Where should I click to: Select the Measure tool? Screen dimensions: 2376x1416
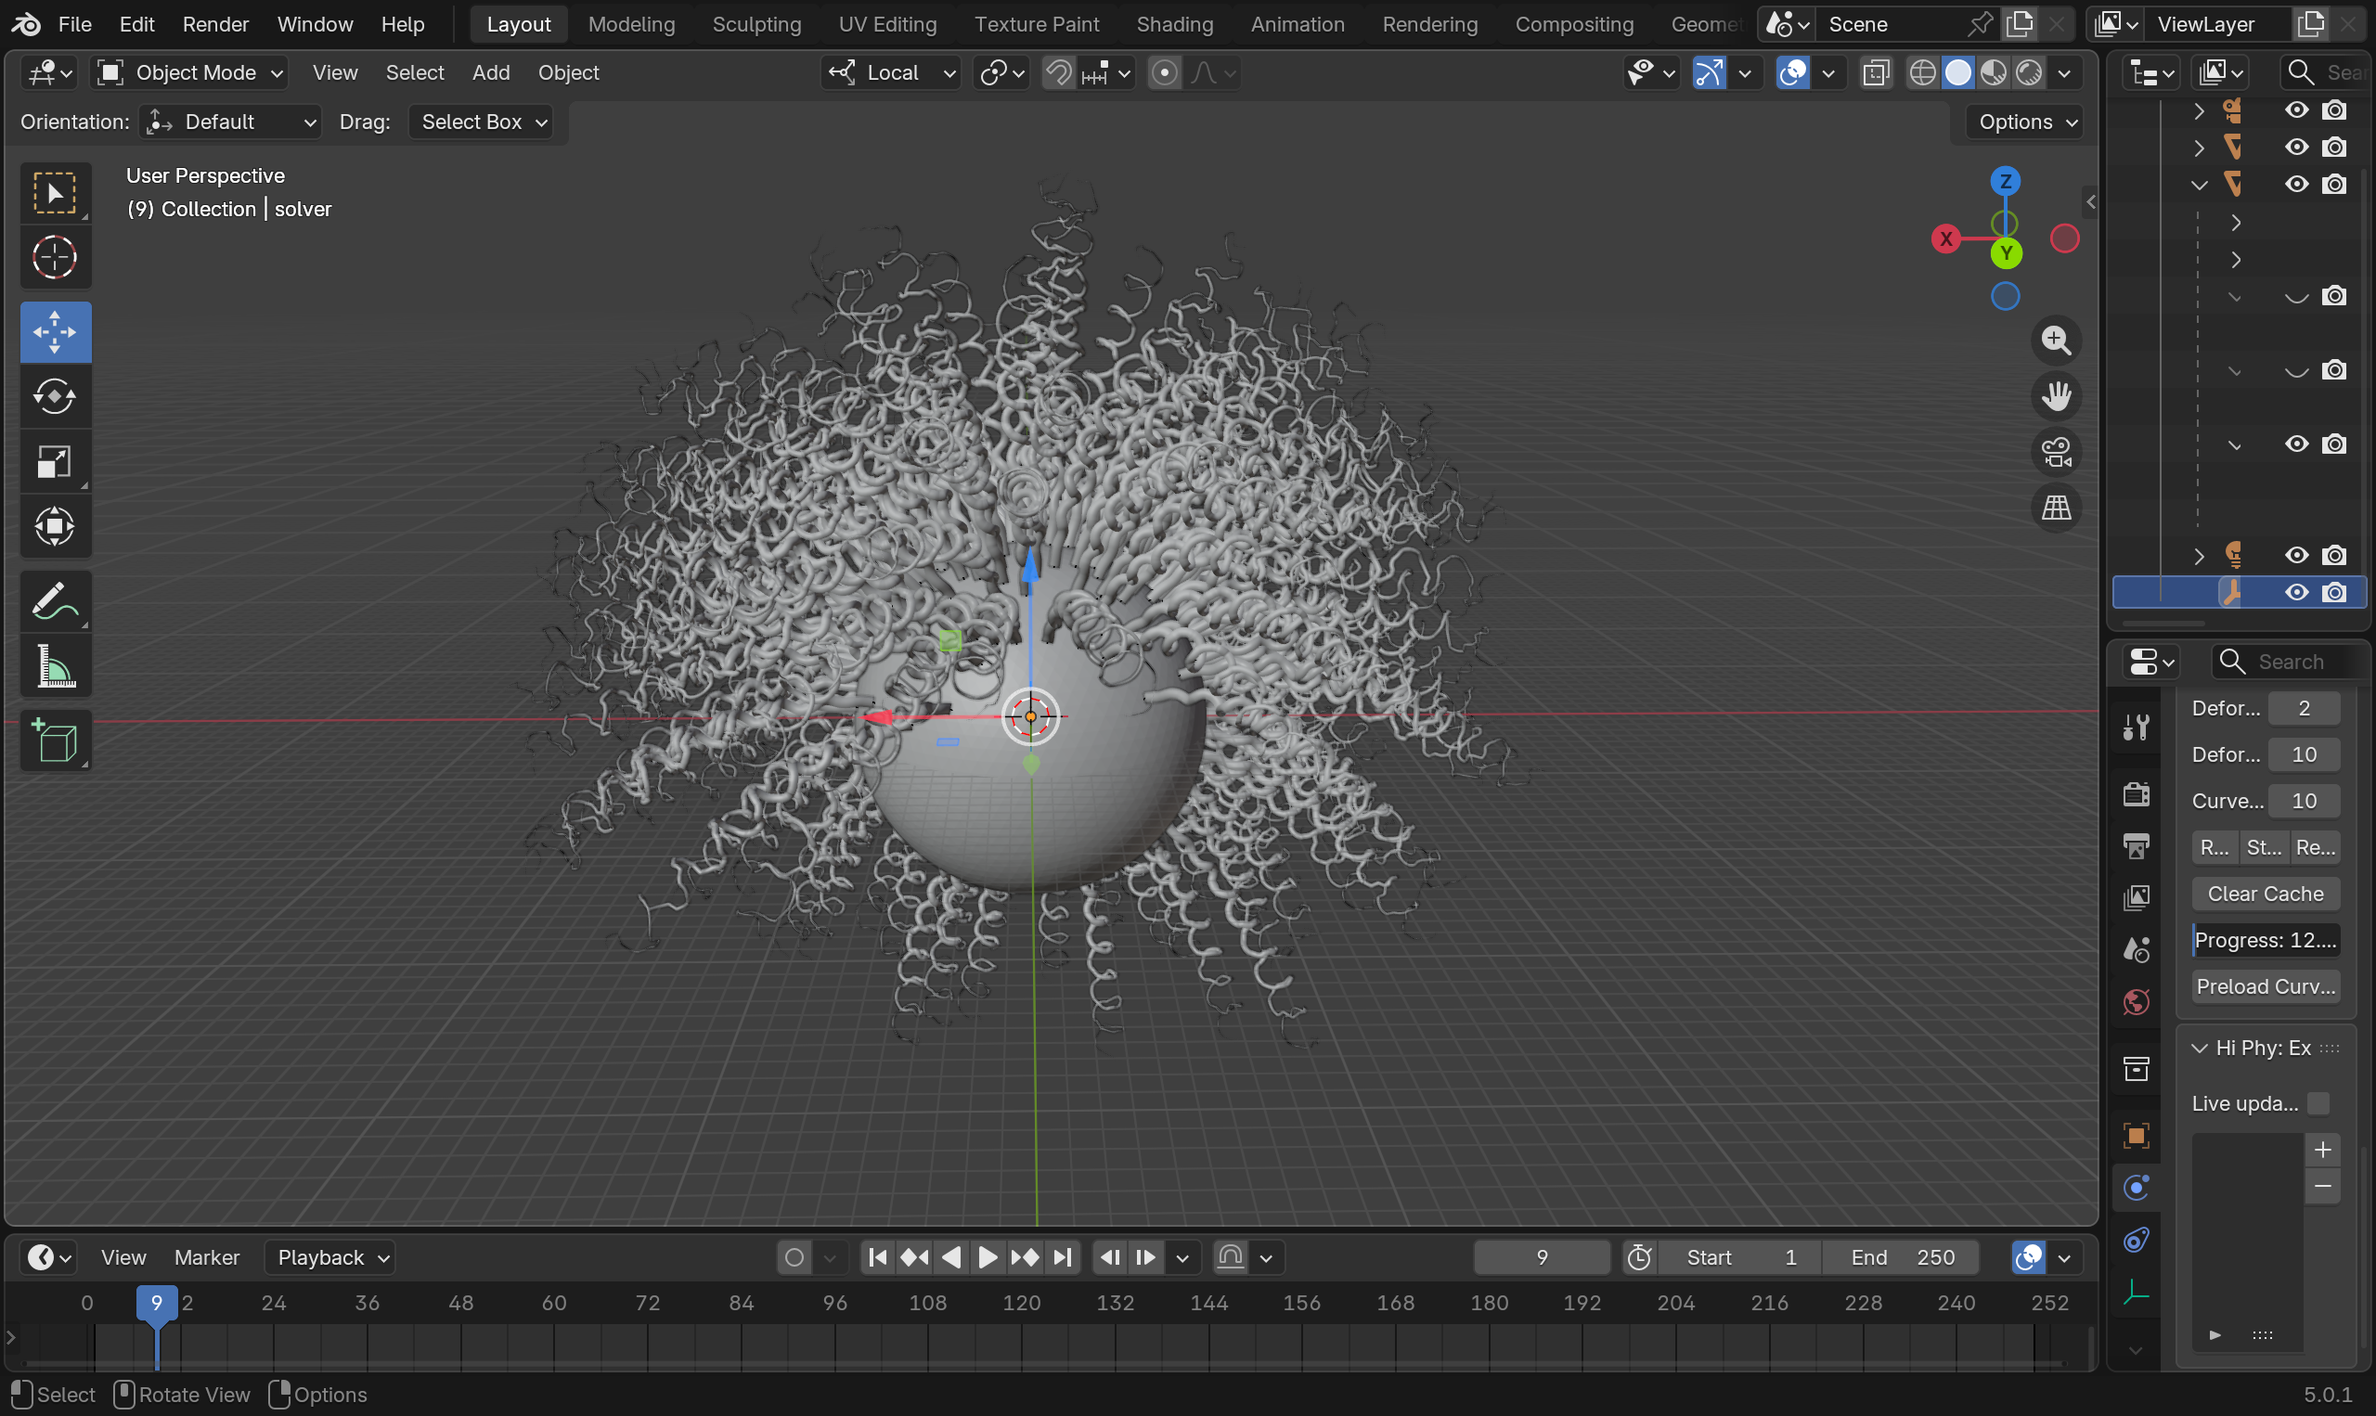56,666
